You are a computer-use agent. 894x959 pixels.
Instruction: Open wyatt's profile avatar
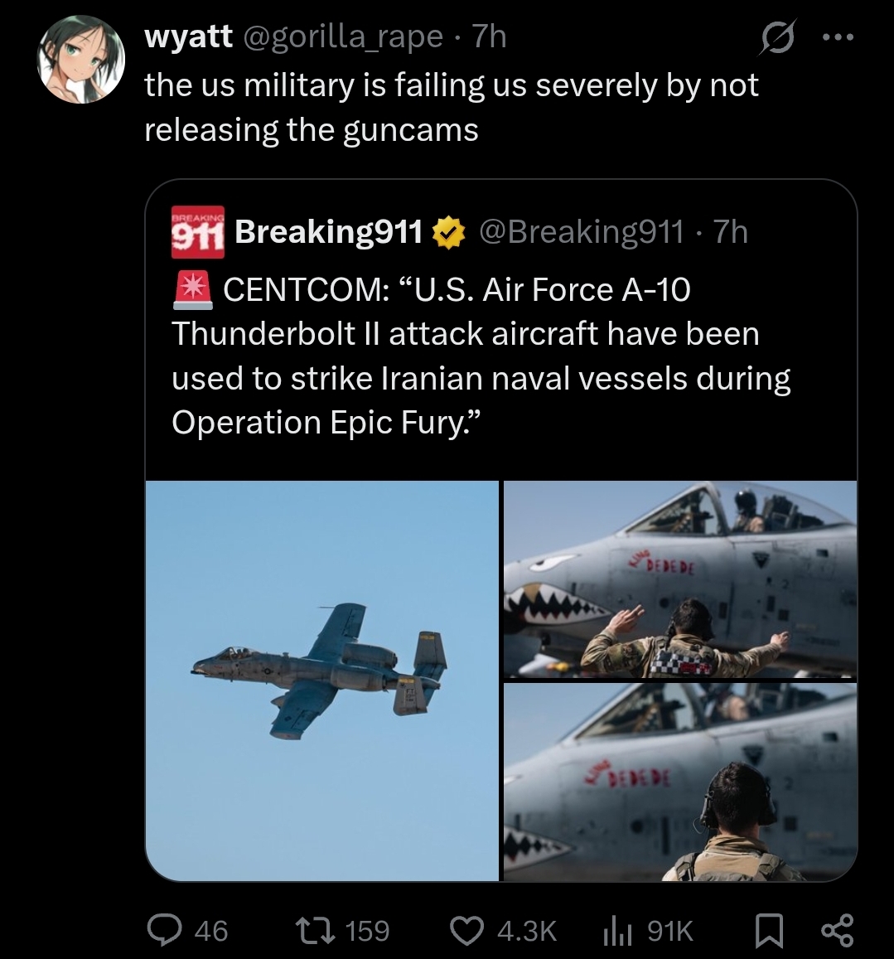coord(81,62)
